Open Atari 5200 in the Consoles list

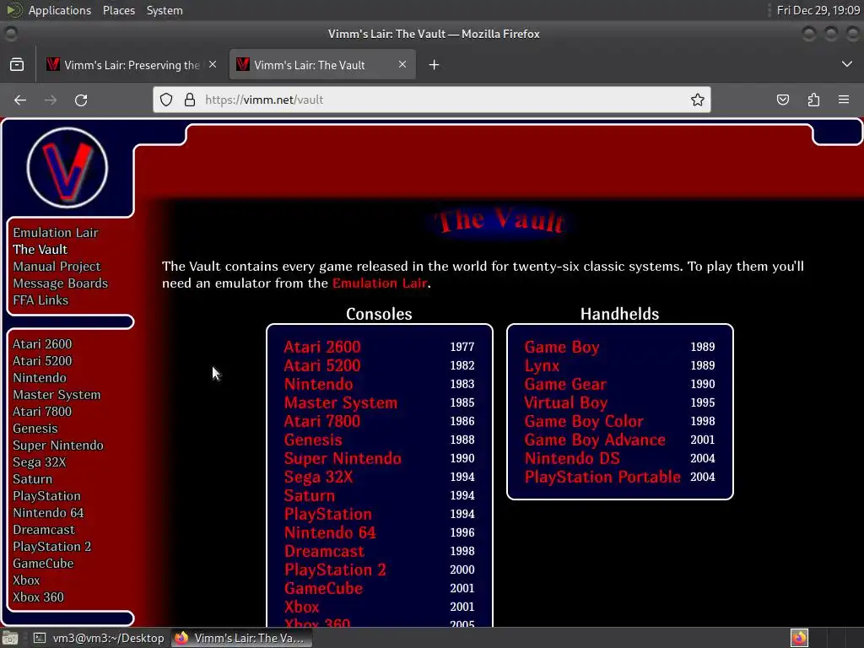322,365
